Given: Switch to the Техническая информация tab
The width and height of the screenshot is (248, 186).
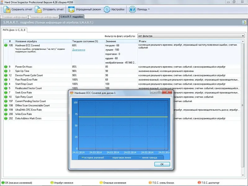Looking at the screenshot, I should tap(43, 17).
